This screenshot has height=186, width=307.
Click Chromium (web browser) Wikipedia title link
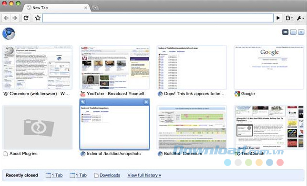click(x=40, y=94)
